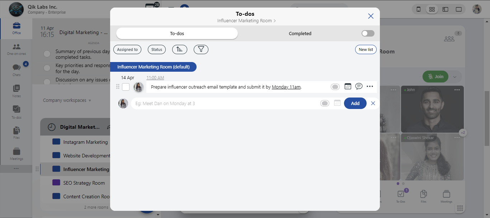This screenshot has width=490, height=218.
Task: Close the To-dos dialog with the X
Action: (x=371, y=16)
